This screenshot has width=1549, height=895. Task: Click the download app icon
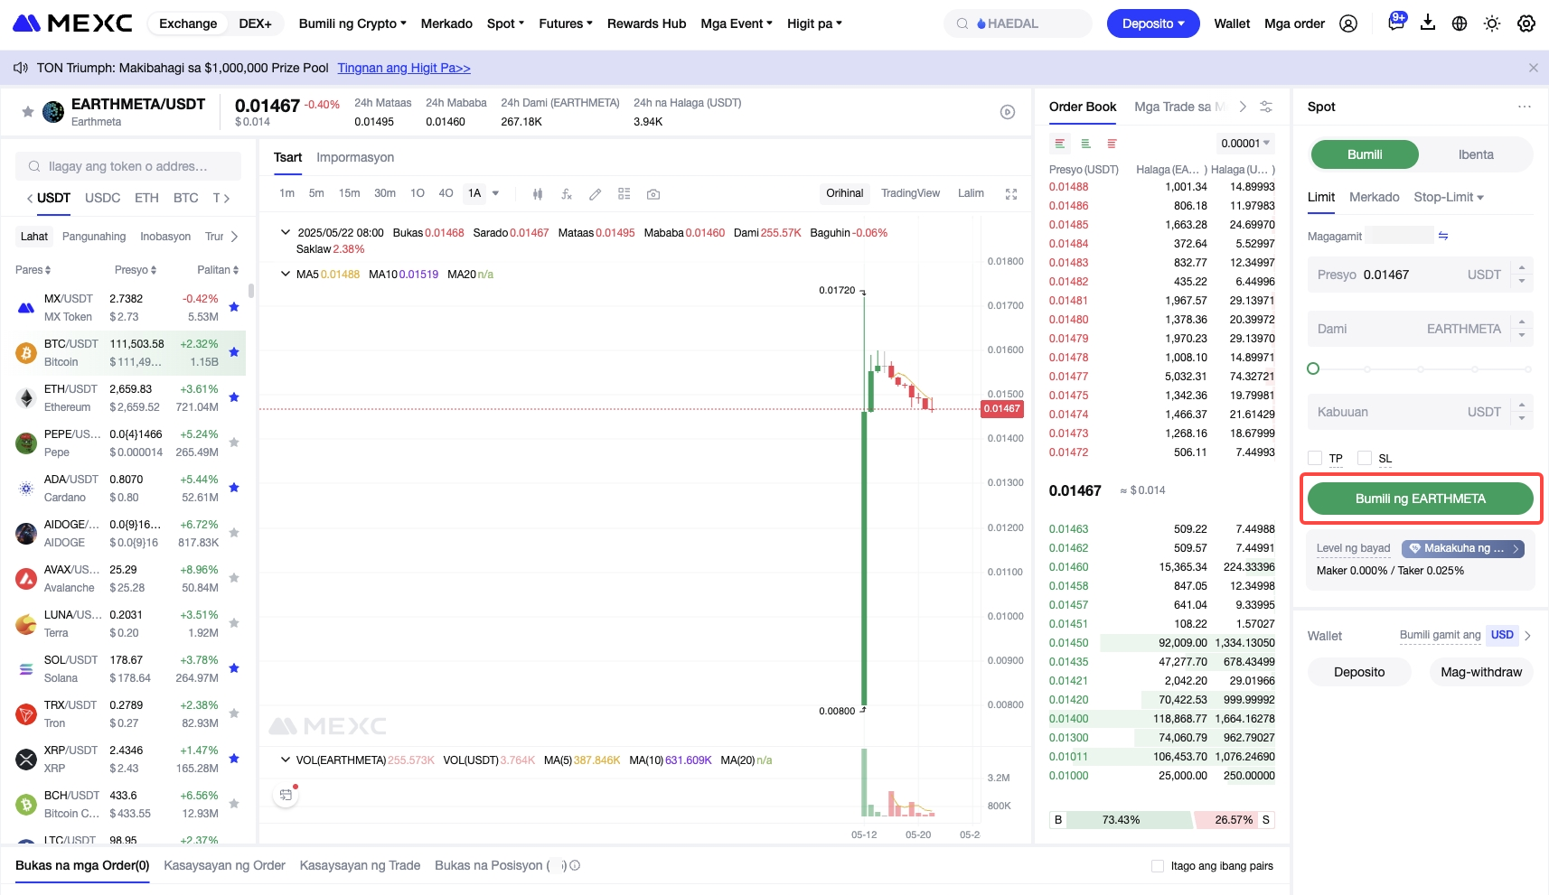pyautogui.click(x=1428, y=23)
